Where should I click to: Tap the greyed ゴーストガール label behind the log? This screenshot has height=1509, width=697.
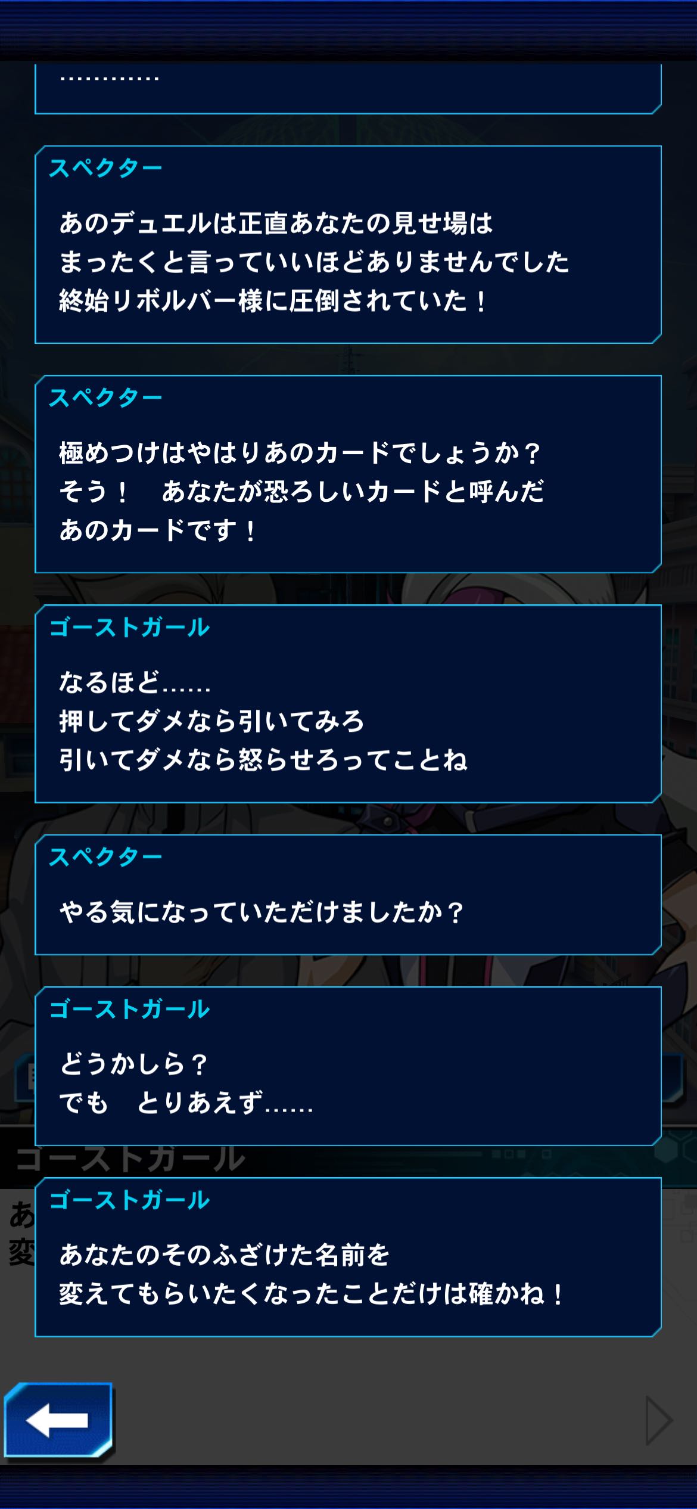[x=130, y=1160]
